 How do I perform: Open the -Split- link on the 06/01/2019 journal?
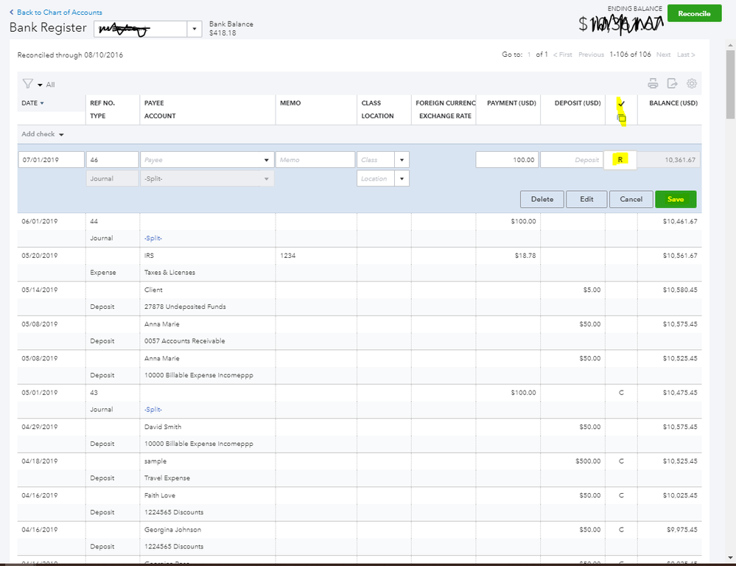pyautogui.click(x=153, y=238)
